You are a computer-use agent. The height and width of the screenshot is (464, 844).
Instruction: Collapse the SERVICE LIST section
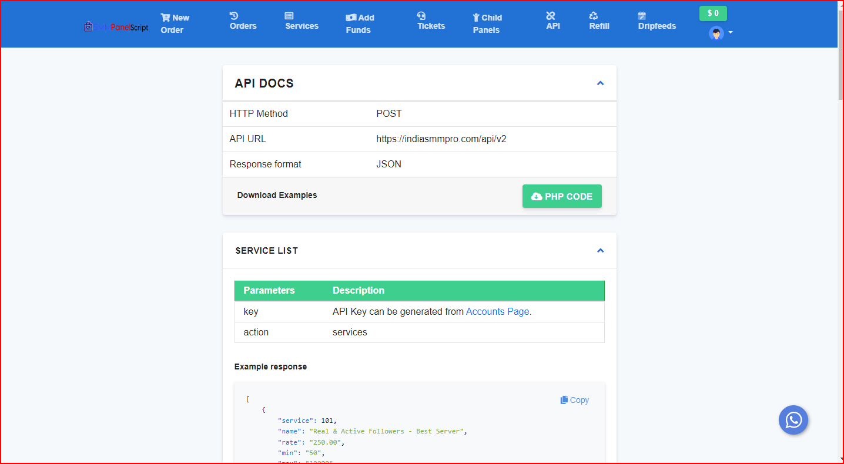[600, 251]
